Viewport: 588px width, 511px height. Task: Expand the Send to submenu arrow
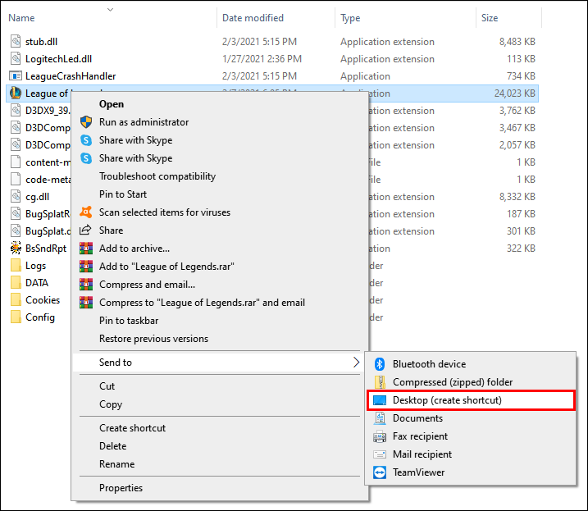(355, 363)
